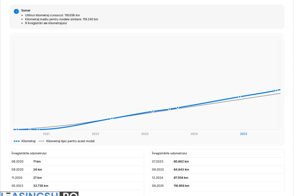The image size is (294, 196).
Task: Click the data point just before 2025
Action: point(239,97)
